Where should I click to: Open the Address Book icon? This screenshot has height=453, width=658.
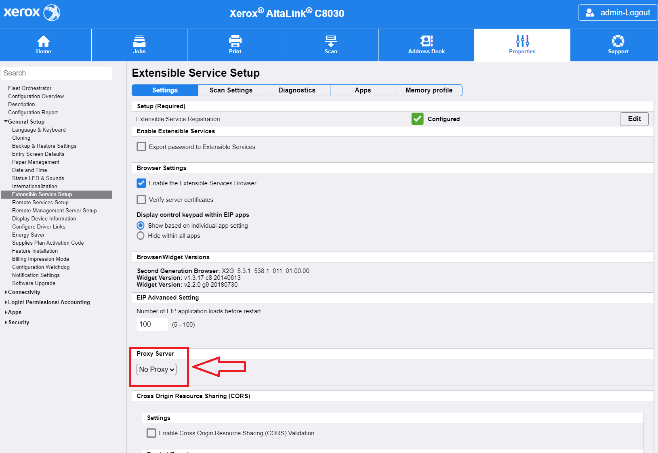pyautogui.click(x=427, y=41)
